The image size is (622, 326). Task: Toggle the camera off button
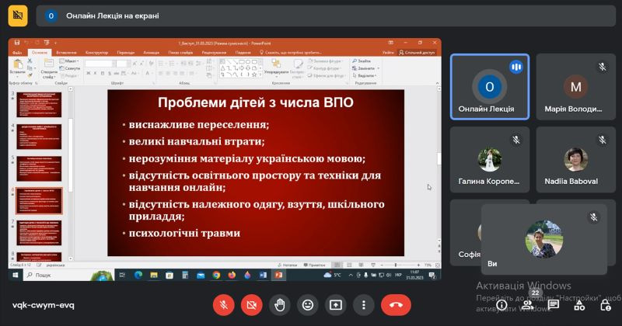[x=251, y=304]
